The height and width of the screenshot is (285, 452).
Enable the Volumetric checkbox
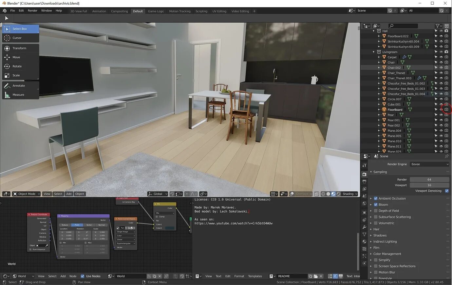[376, 223]
